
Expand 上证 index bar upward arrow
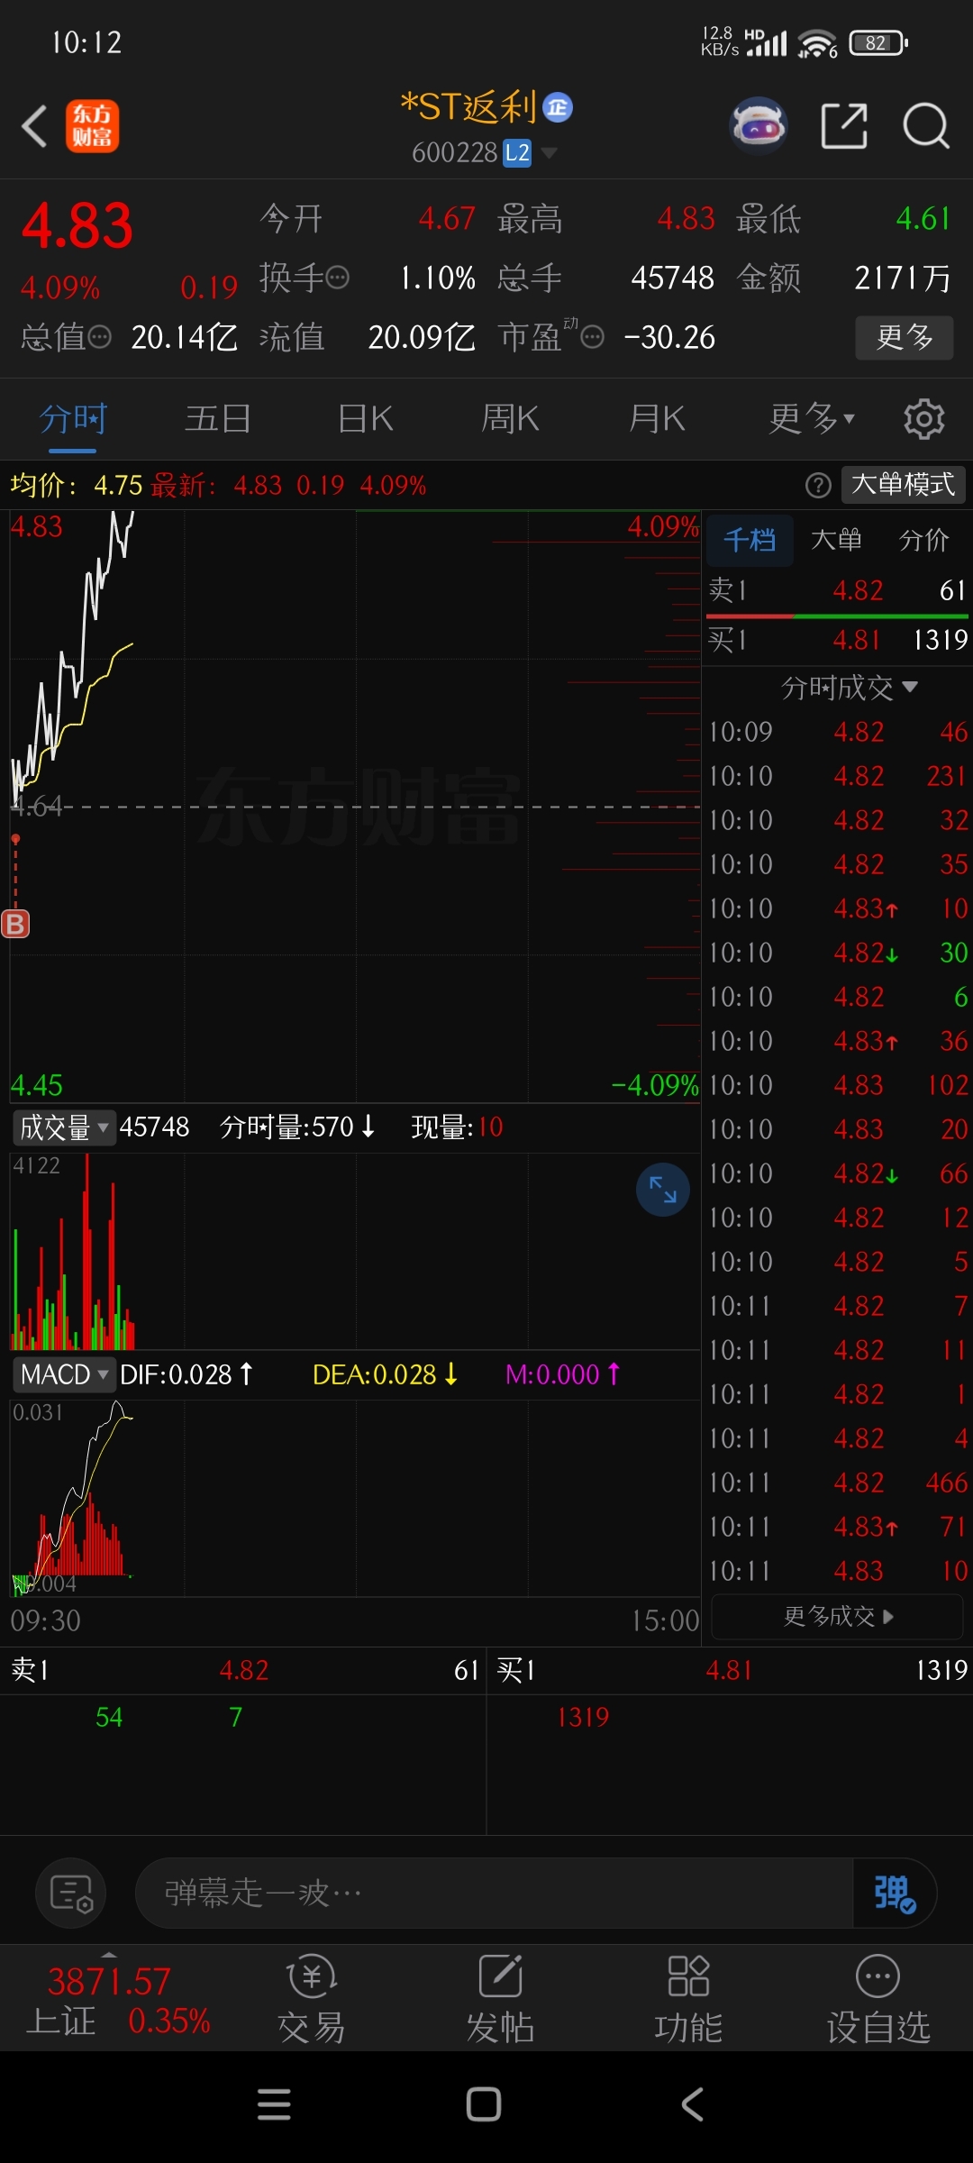click(x=109, y=1954)
